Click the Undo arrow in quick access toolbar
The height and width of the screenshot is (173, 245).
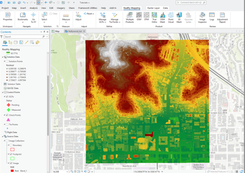pyautogui.click(x=24, y=2)
